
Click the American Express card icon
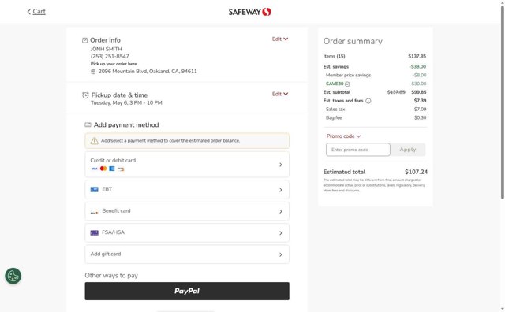[x=112, y=169]
